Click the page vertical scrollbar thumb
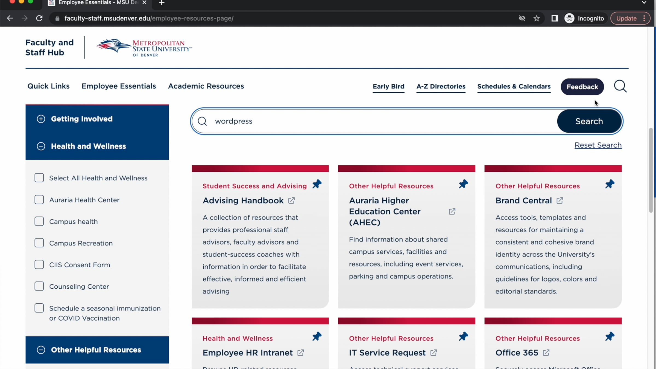656x369 pixels. pyautogui.click(x=651, y=170)
